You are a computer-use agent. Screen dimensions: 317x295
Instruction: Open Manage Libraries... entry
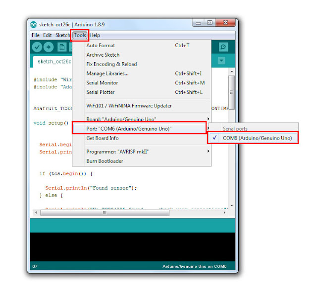[x=142, y=74]
